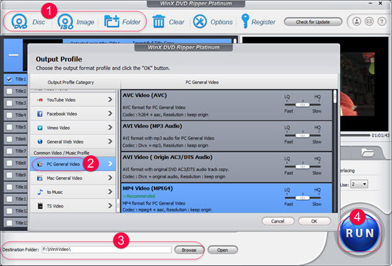Image resolution: width=392 pixels, height=266 pixels.
Task: Load a DVD with the Disc icon
Action: click(19, 21)
